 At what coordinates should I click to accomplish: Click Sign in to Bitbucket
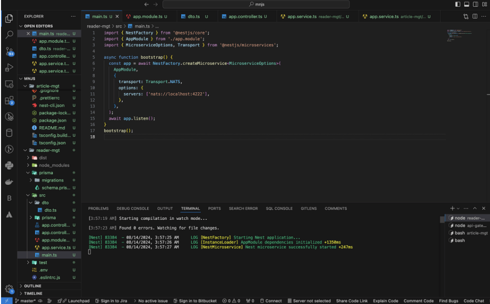click(x=195, y=301)
